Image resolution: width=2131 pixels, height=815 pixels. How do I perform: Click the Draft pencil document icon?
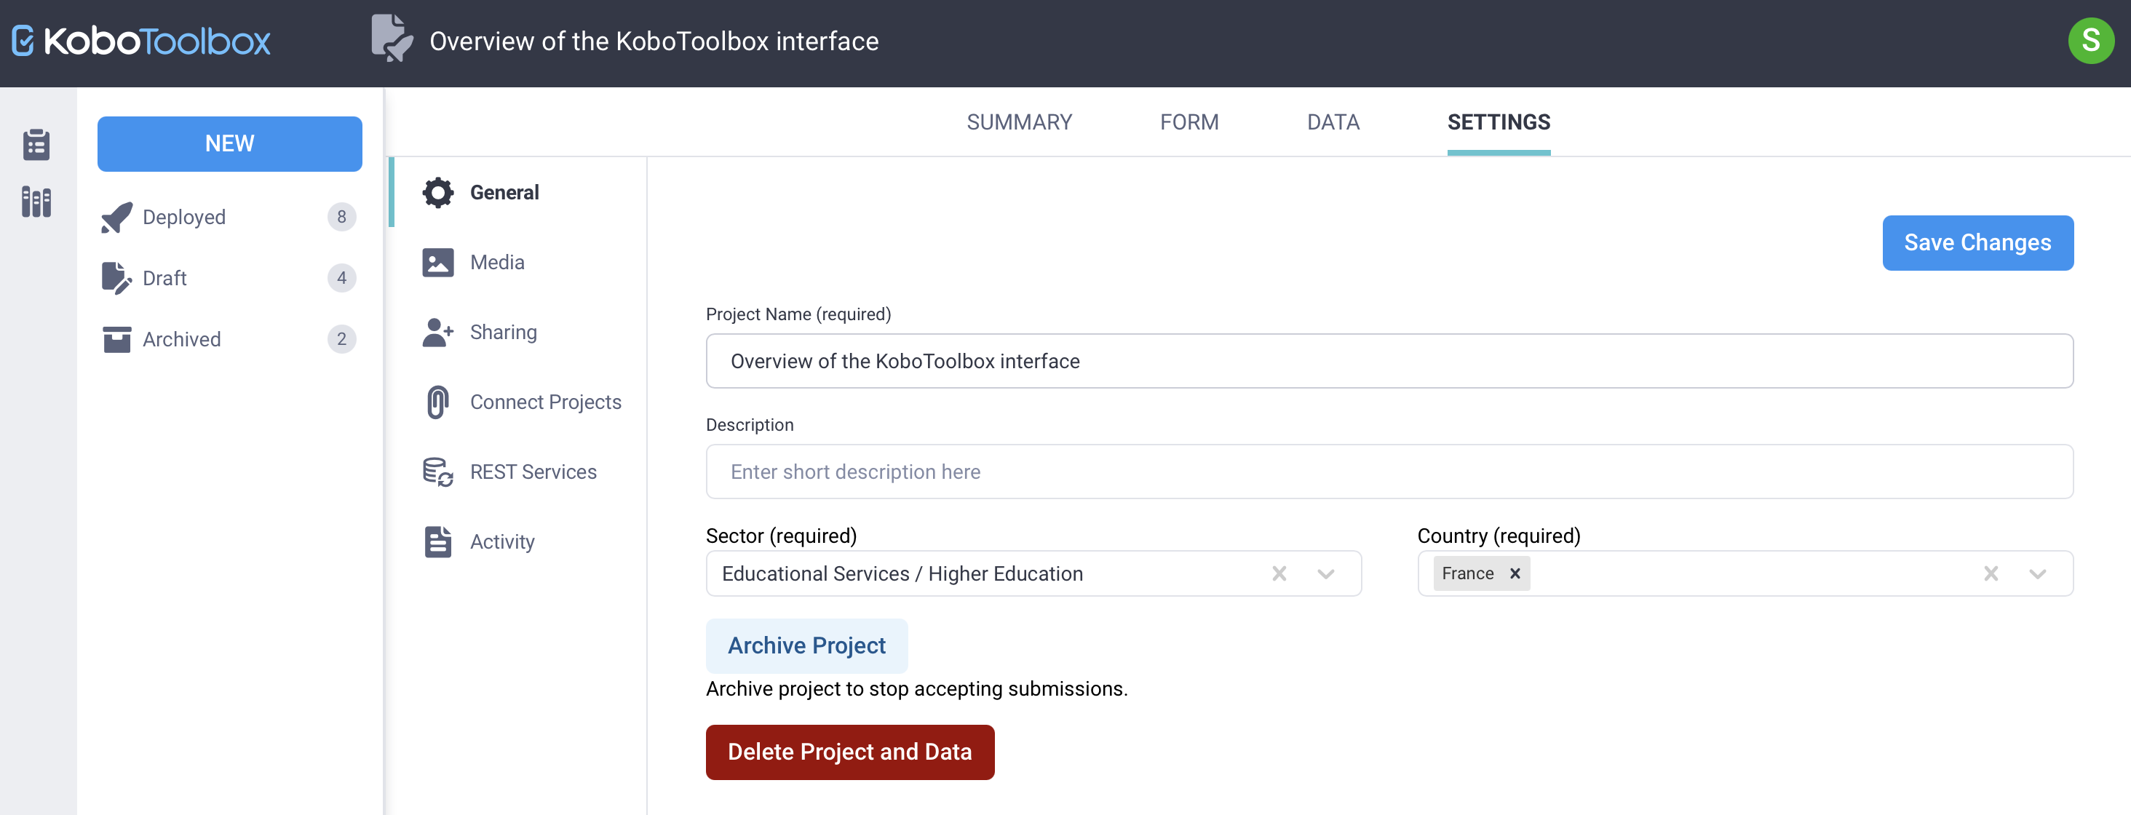point(116,278)
